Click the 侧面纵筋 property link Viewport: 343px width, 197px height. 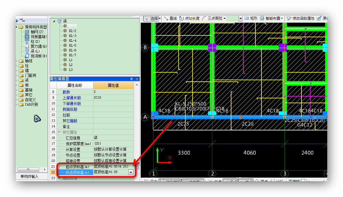tap(70, 109)
